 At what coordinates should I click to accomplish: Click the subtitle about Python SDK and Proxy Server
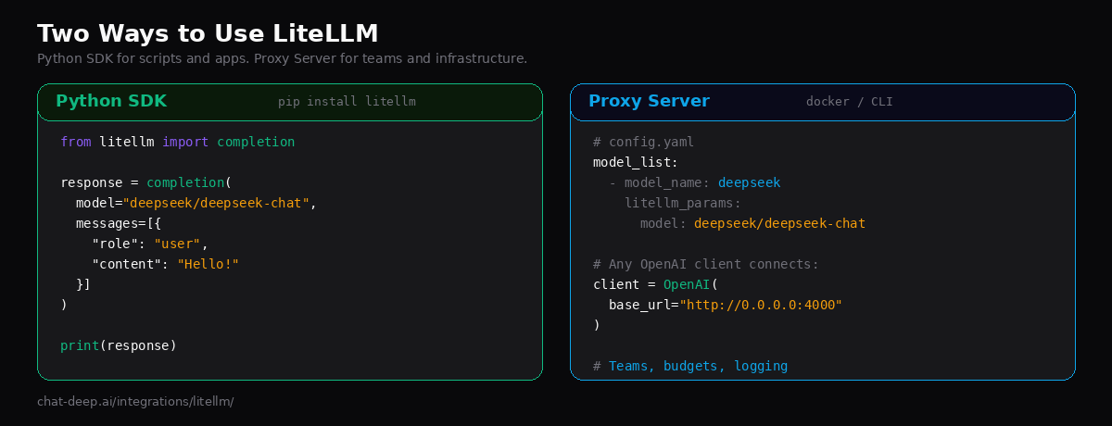(x=282, y=58)
